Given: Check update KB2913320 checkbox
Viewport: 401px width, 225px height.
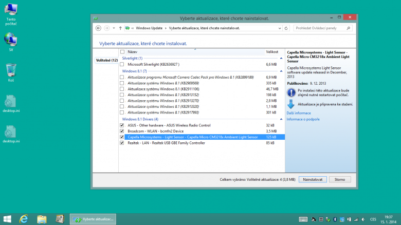Looking at the screenshot, I should tap(122, 107).
